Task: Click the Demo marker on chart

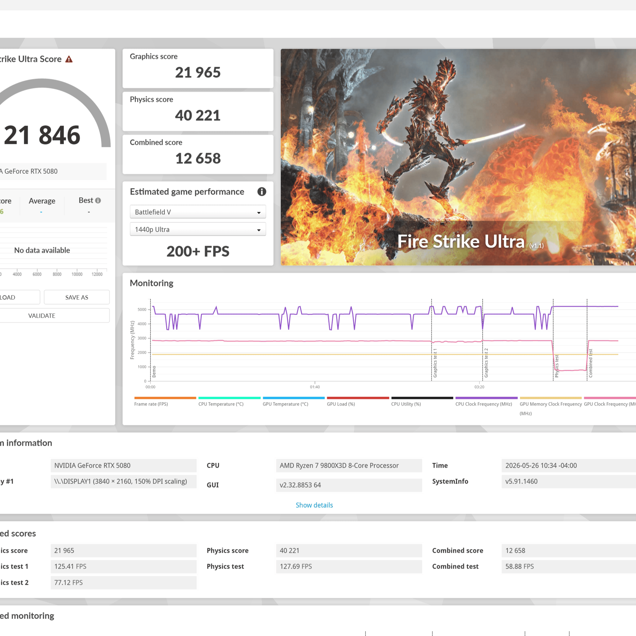Action: [x=154, y=372]
